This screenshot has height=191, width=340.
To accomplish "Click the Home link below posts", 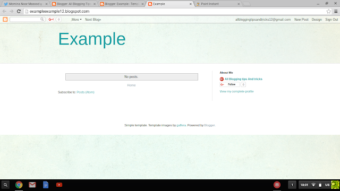I will (x=131, y=85).
